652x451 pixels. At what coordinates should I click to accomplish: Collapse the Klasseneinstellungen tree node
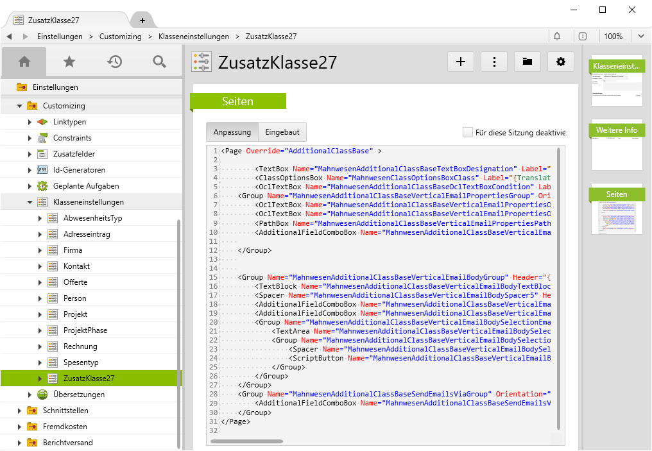(x=30, y=202)
